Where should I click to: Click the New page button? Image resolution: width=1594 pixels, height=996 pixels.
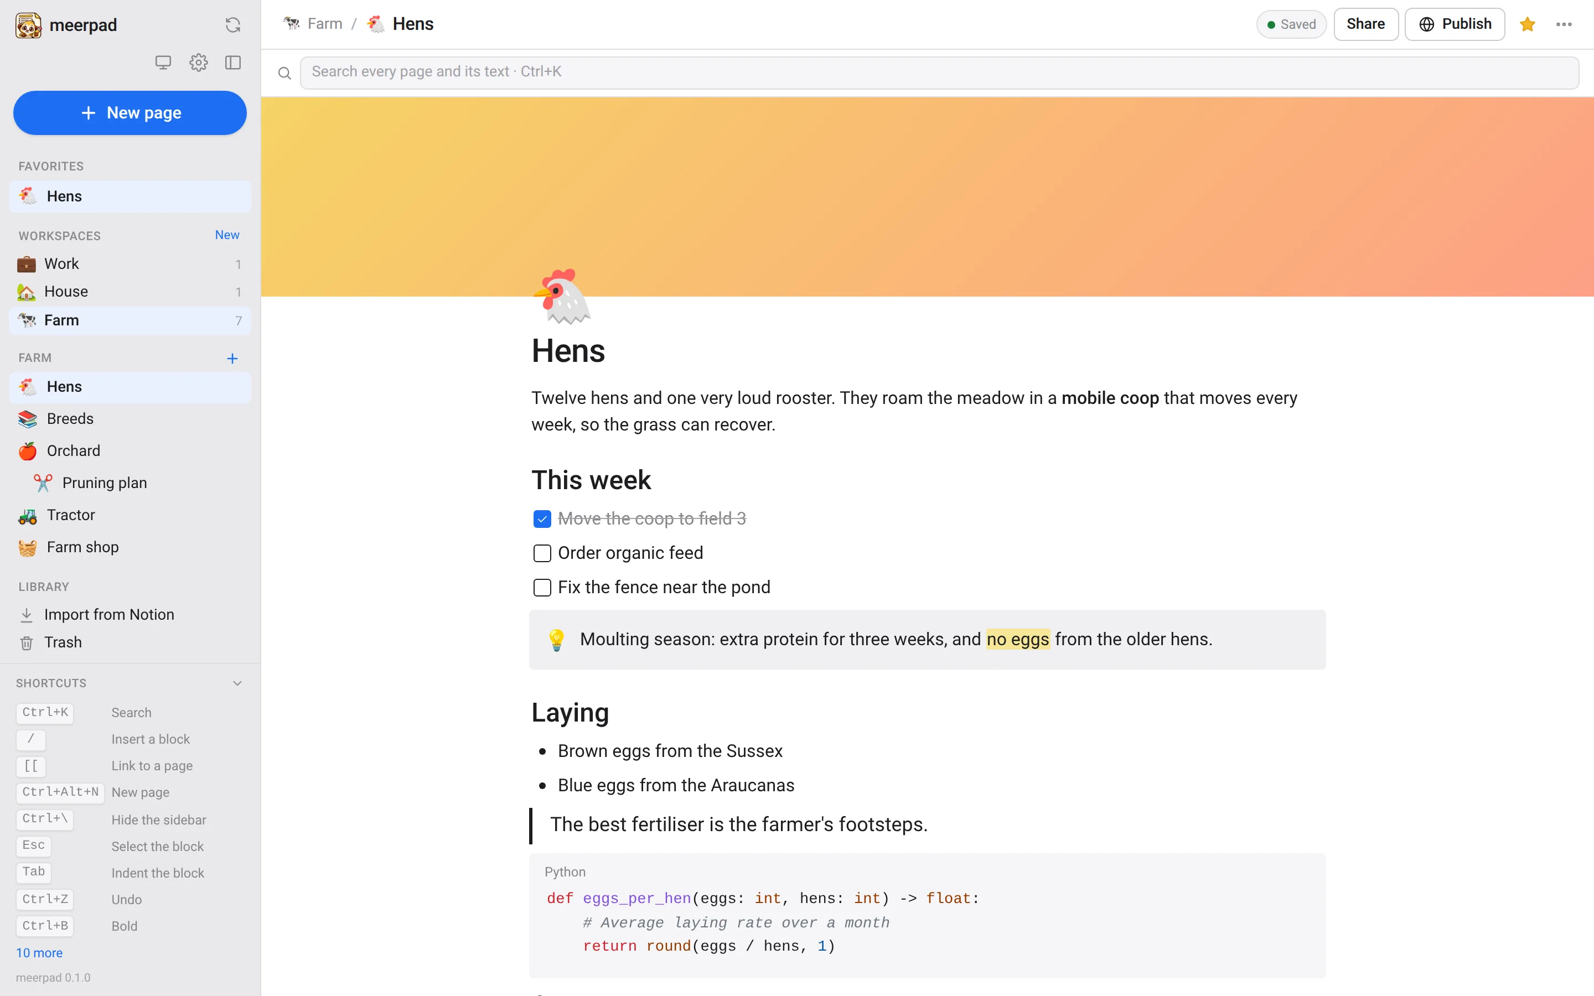pyautogui.click(x=130, y=113)
